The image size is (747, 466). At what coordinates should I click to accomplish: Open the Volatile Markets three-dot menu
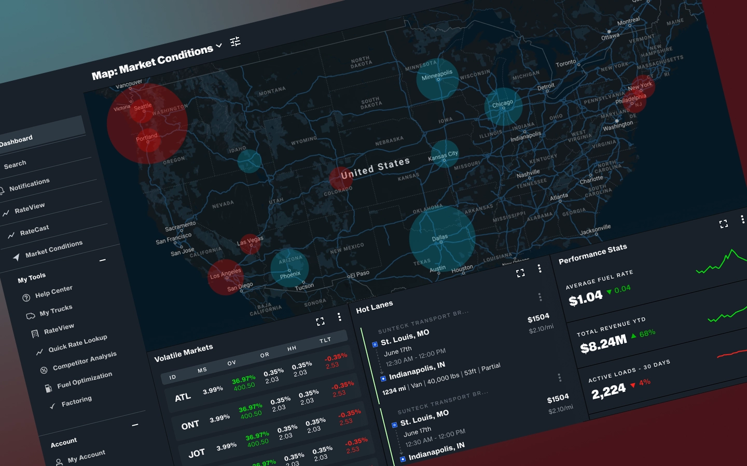(339, 317)
